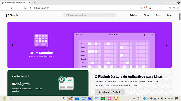This screenshot has height=101, width=181.
Task: Click the Brave icon in taskbar
Action: 116,98
